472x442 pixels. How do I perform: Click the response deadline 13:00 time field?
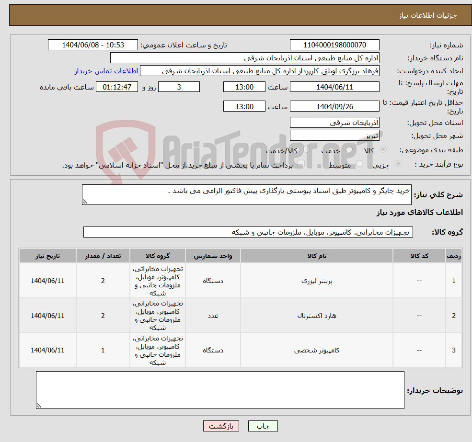tap(244, 87)
